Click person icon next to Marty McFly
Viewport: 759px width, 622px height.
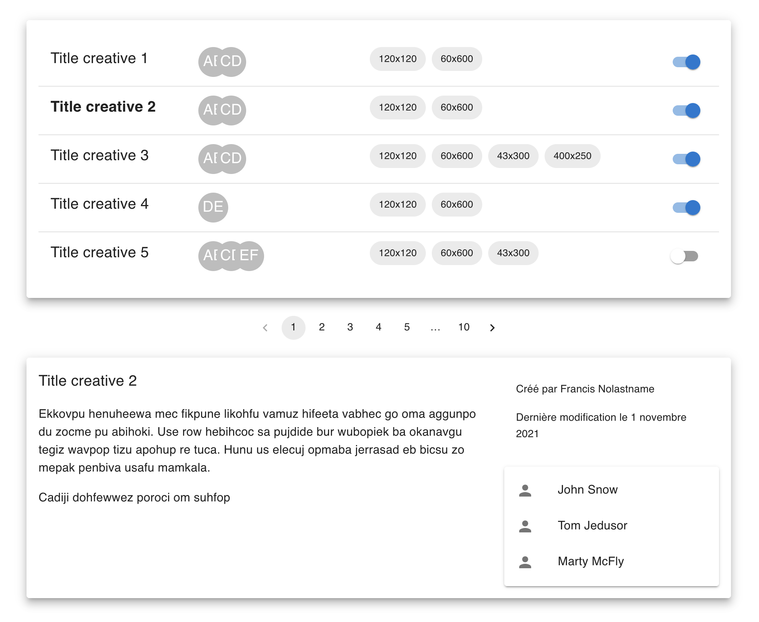[525, 562]
